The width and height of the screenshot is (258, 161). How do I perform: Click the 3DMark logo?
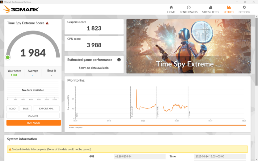[21, 9]
